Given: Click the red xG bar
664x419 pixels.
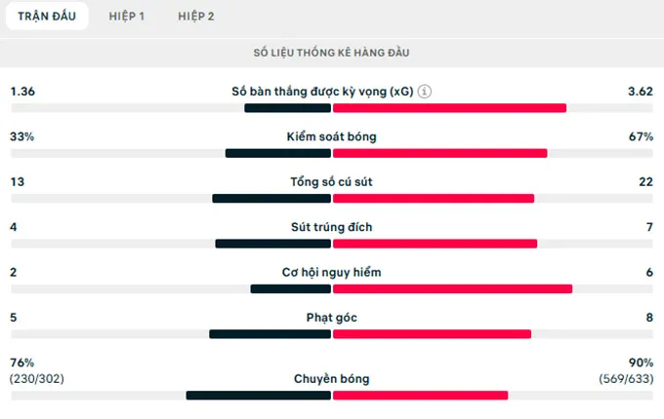Looking at the screenshot, I should tap(449, 107).
